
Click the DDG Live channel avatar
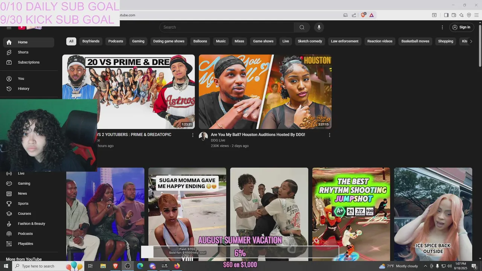pos(203,136)
